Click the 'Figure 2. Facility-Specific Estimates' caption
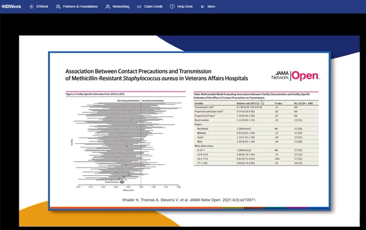 (x=95, y=94)
